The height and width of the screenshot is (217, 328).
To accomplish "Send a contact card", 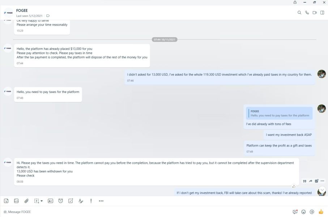I will [x=50, y=201].
